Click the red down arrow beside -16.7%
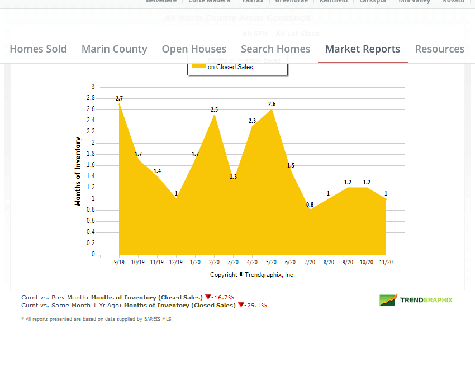The height and width of the screenshot is (391, 475). tap(208, 298)
